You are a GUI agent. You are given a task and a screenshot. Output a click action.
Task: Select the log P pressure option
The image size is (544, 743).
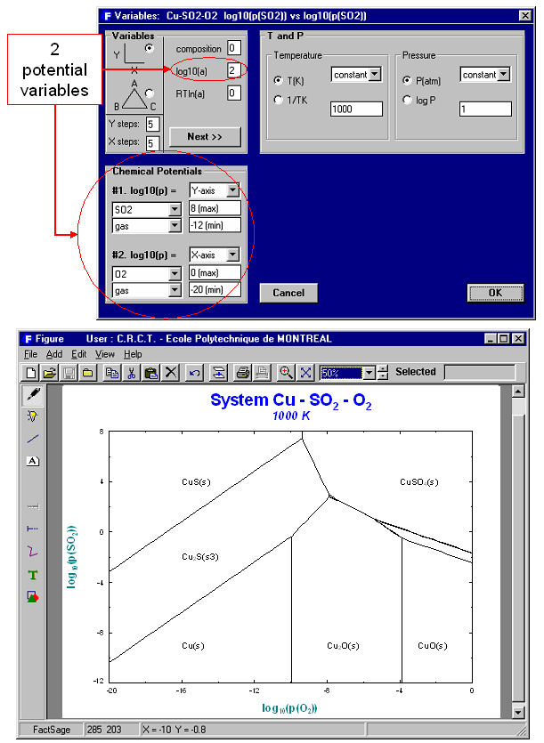(407, 100)
